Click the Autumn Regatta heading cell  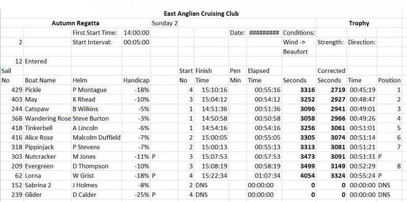click(x=75, y=23)
